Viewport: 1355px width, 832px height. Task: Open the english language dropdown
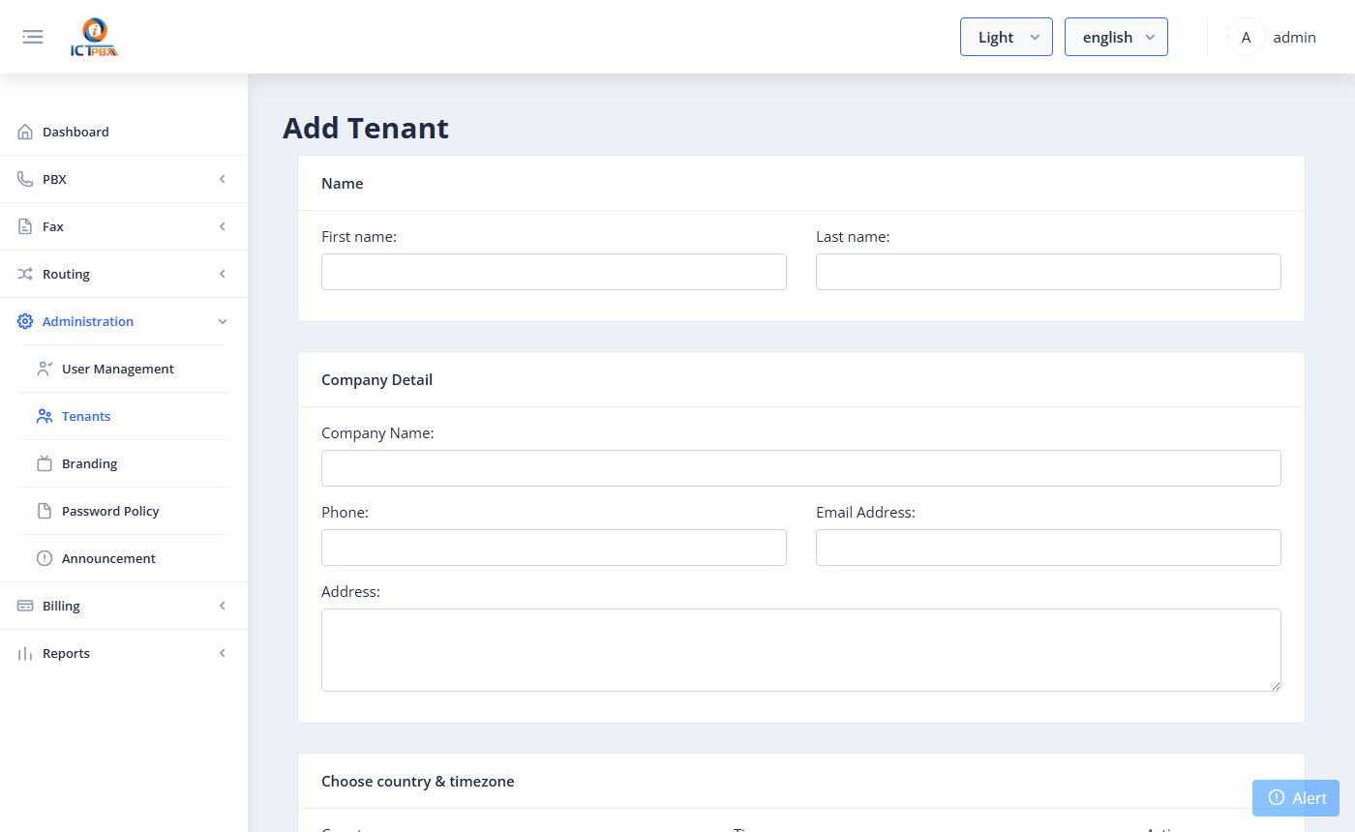pos(1116,37)
